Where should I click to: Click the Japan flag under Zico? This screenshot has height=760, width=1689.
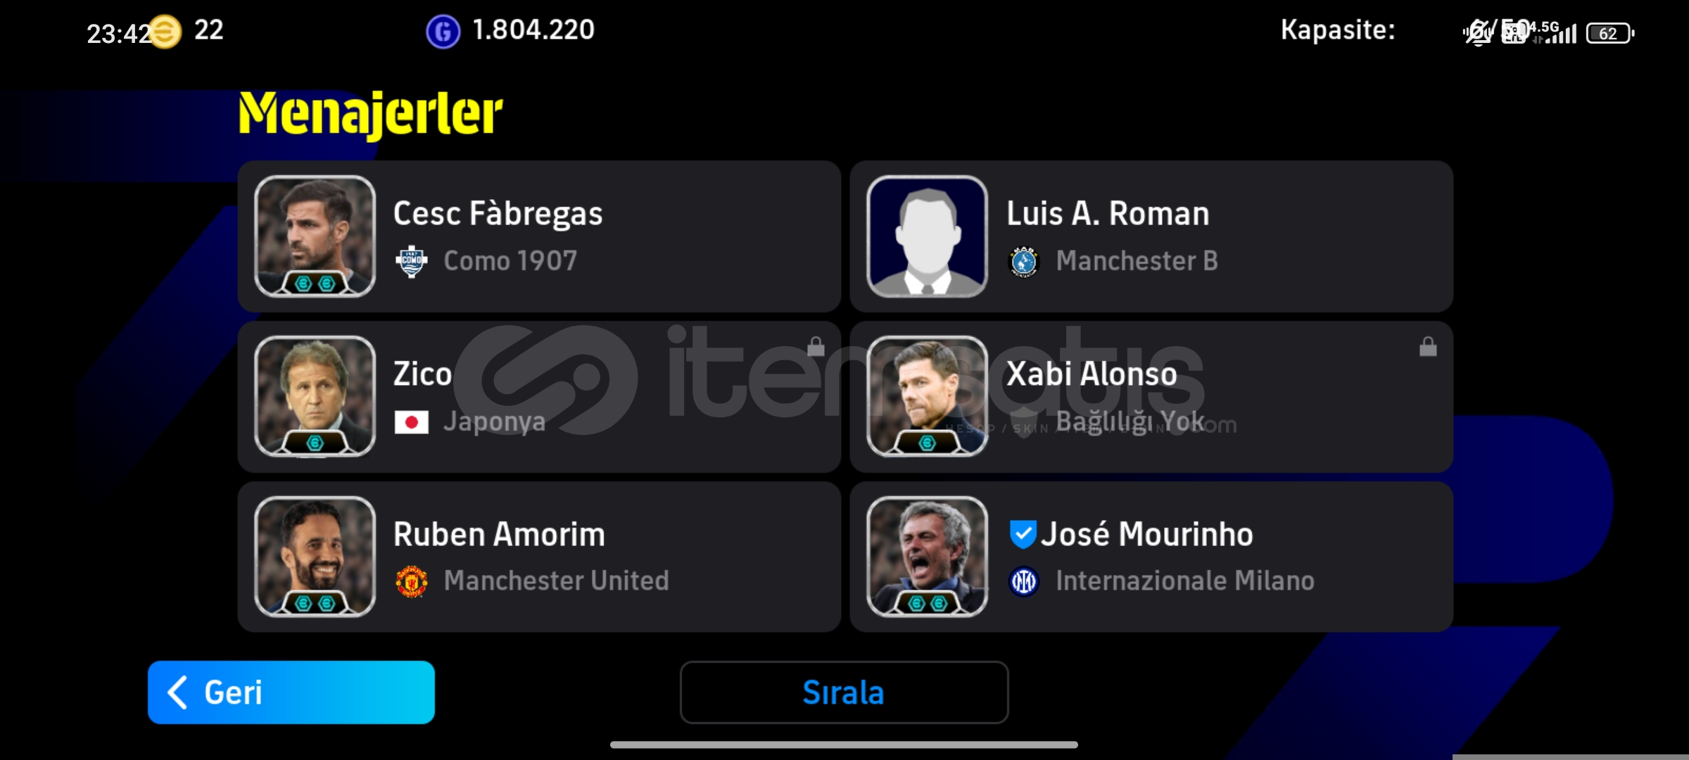click(x=412, y=422)
